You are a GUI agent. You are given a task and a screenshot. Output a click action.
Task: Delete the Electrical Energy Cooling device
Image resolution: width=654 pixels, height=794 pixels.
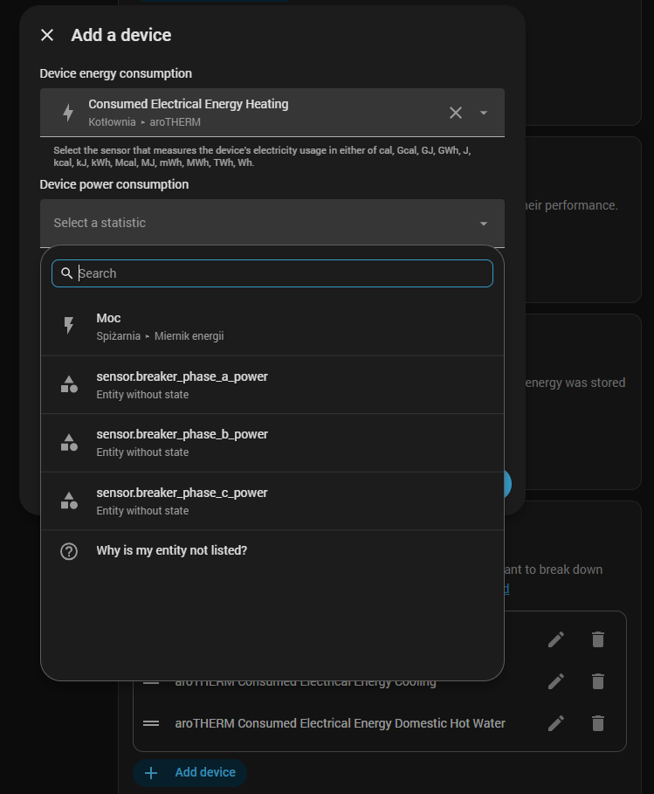coord(598,681)
